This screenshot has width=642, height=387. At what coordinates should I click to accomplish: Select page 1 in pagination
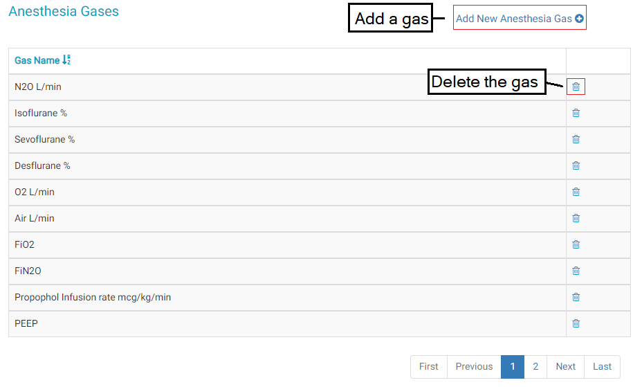click(x=513, y=367)
